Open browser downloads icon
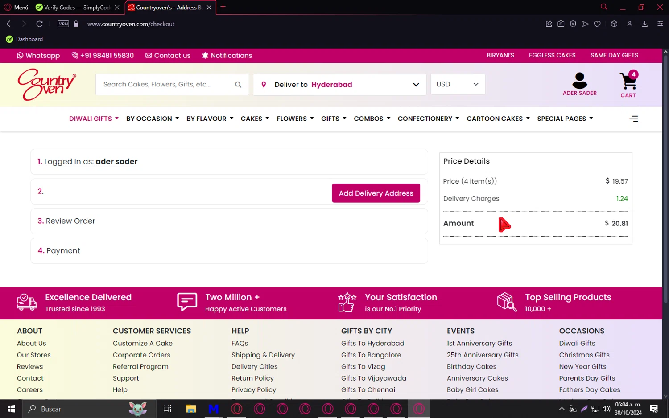The width and height of the screenshot is (669, 418). pyautogui.click(x=644, y=24)
